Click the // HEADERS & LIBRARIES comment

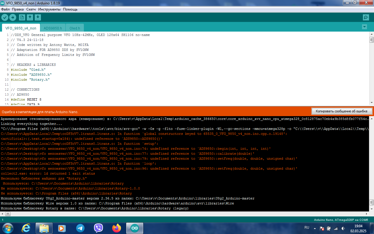click(x=33, y=65)
